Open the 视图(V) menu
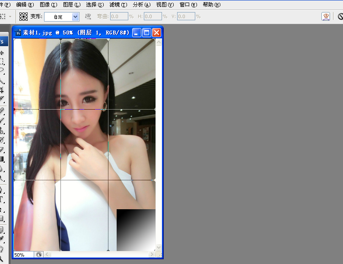Screen dimensions: 343x264 click(165, 5)
